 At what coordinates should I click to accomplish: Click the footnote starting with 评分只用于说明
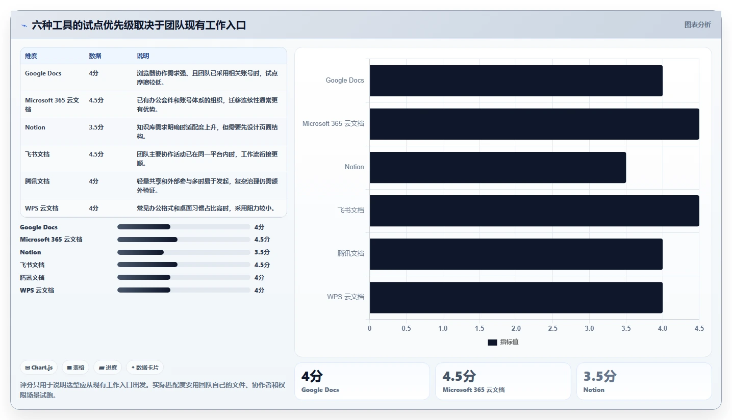(x=153, y=390)
